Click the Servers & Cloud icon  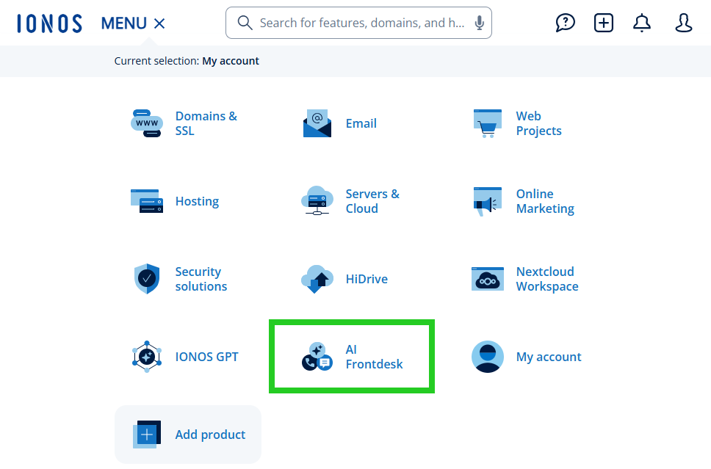tap(317, 200)
